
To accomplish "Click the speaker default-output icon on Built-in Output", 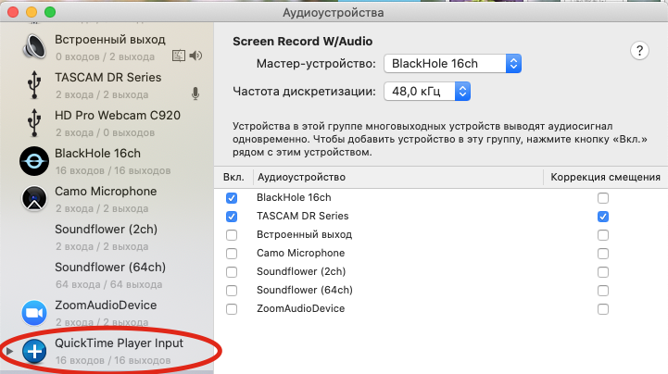I will tap(195, 56).
